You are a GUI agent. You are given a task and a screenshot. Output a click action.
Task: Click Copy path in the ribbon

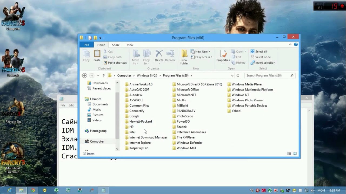tap(112, 57)
